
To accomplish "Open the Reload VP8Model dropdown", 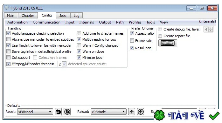I will (108, 112).
